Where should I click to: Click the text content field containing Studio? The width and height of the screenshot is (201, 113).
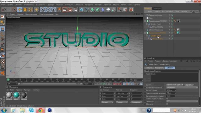pos(174,77)
